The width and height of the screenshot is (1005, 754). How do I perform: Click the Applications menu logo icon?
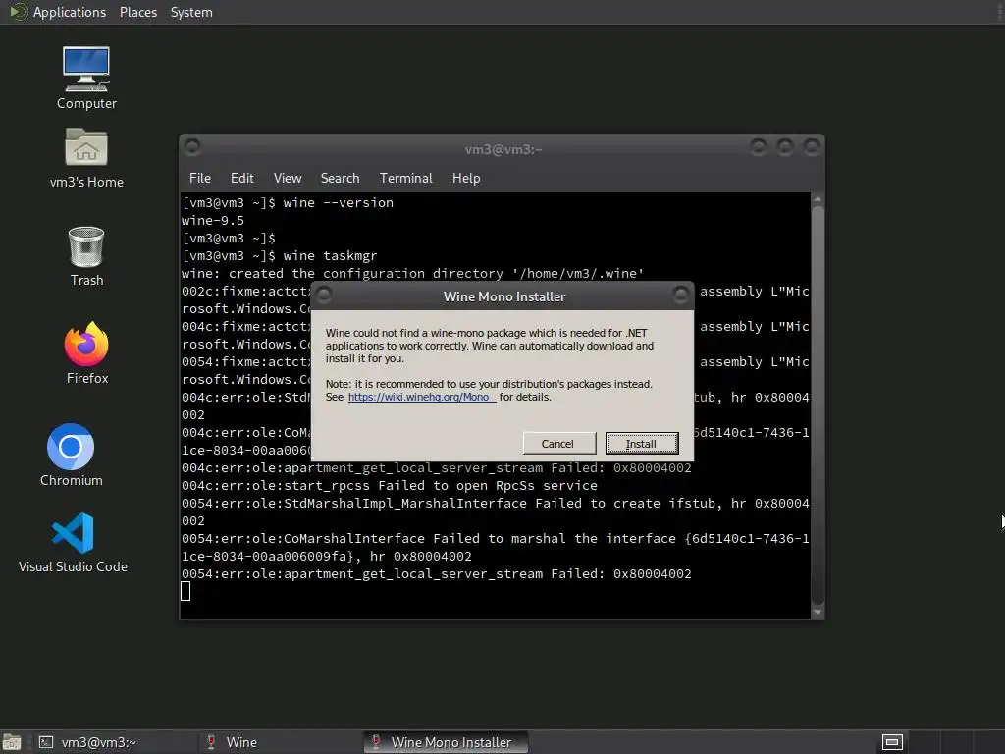pos(18,12)
